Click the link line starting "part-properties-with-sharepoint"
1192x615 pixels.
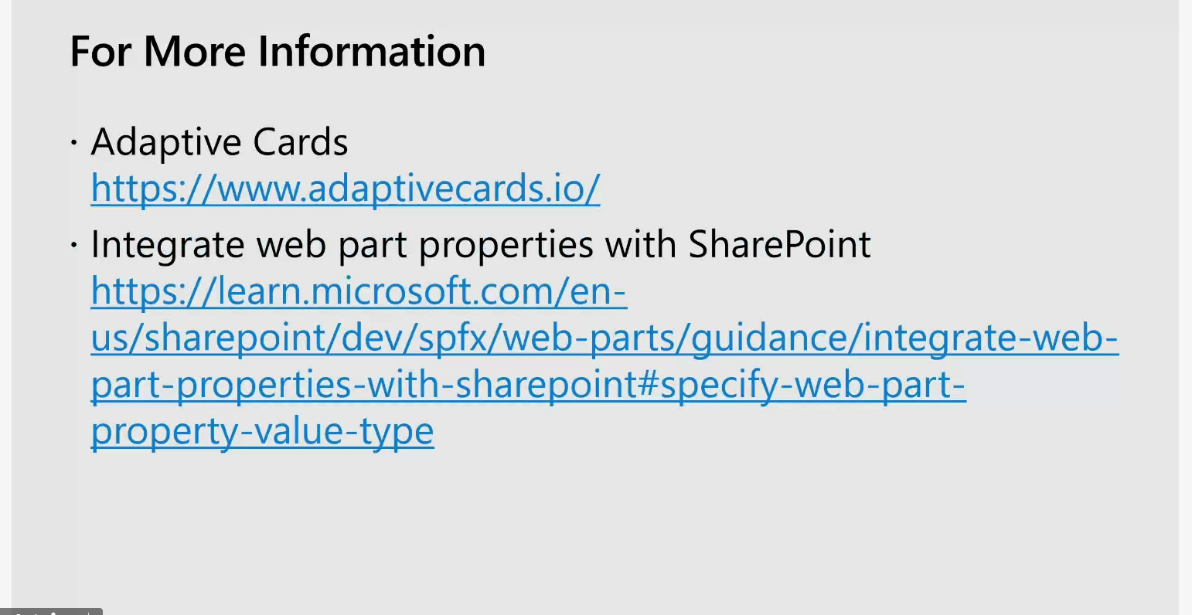click(528, 385)
